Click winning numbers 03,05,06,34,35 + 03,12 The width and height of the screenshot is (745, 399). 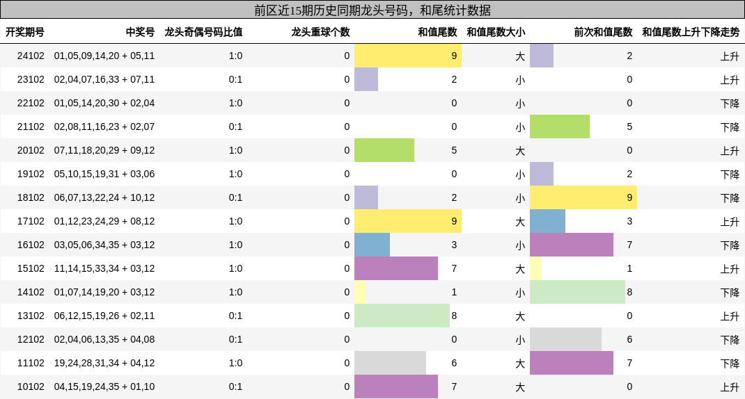click(x=104, y=245)
